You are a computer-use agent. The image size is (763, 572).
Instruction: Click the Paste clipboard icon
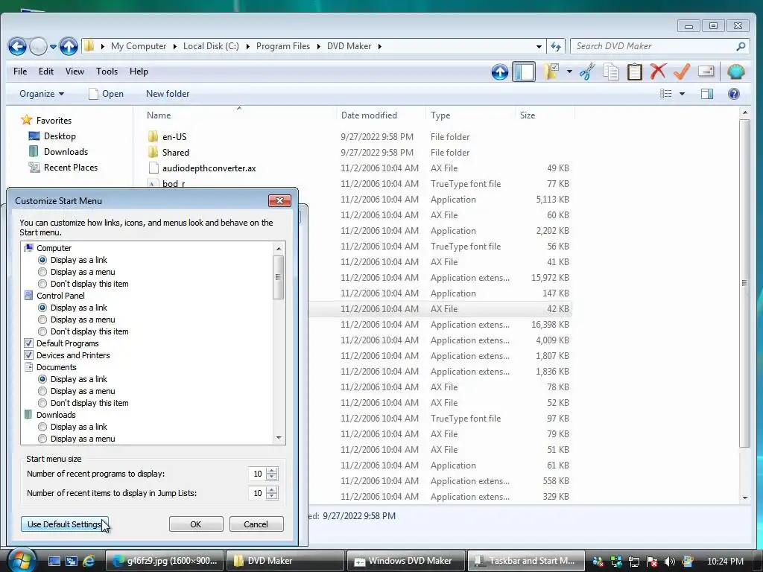pyautogui.click(x=635, y=72)
